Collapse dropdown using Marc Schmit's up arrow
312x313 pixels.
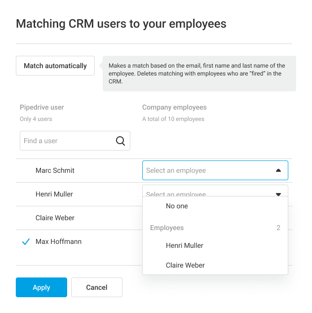click(278, 170)
